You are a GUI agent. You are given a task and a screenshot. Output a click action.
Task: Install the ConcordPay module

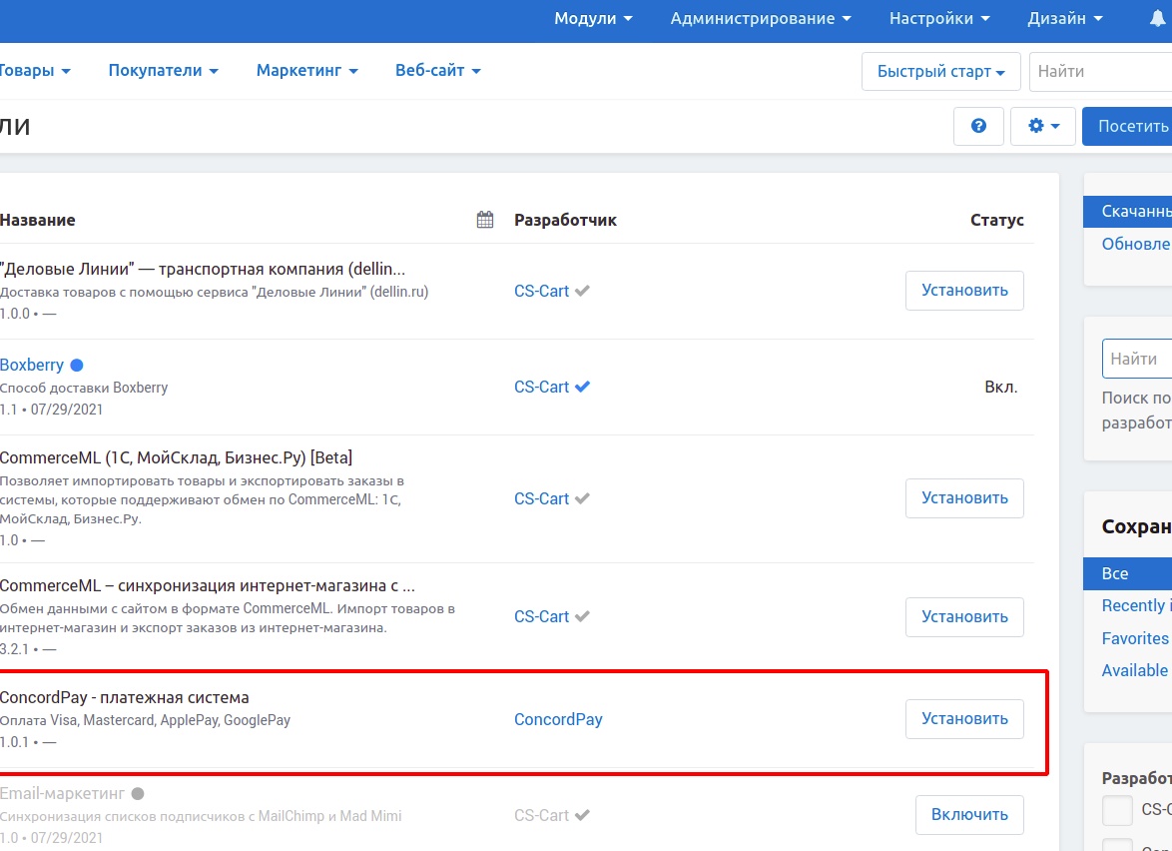pos(964,718)
